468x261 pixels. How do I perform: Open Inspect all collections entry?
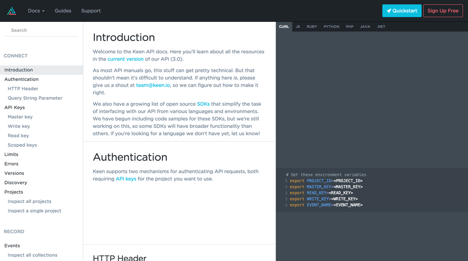coord(32,255)
